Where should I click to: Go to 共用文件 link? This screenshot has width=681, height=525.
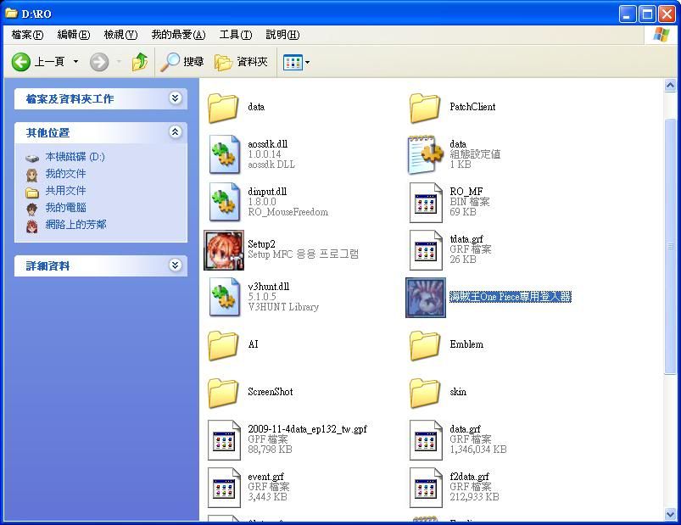pyautogui.click(x=65, y=191)
